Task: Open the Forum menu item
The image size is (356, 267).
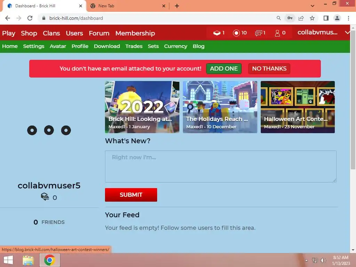Action: 99,33
